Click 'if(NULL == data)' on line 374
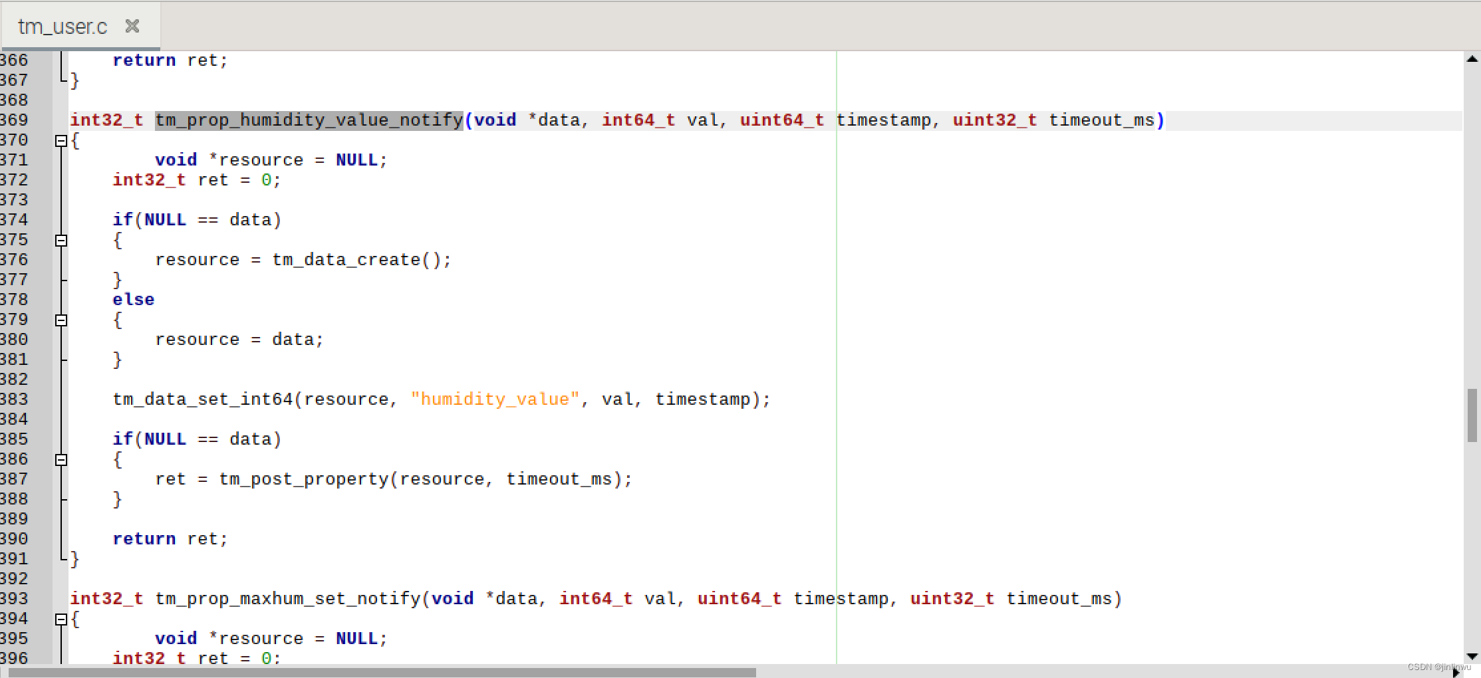This screenshot has width=1481, height=678. [197, 220]
